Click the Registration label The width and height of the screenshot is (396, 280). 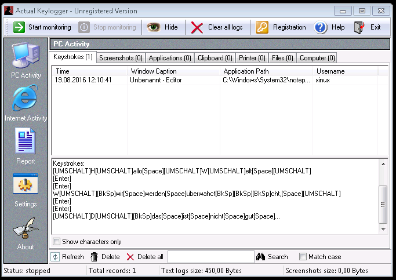pyautogui.click(x=289, y=27)
